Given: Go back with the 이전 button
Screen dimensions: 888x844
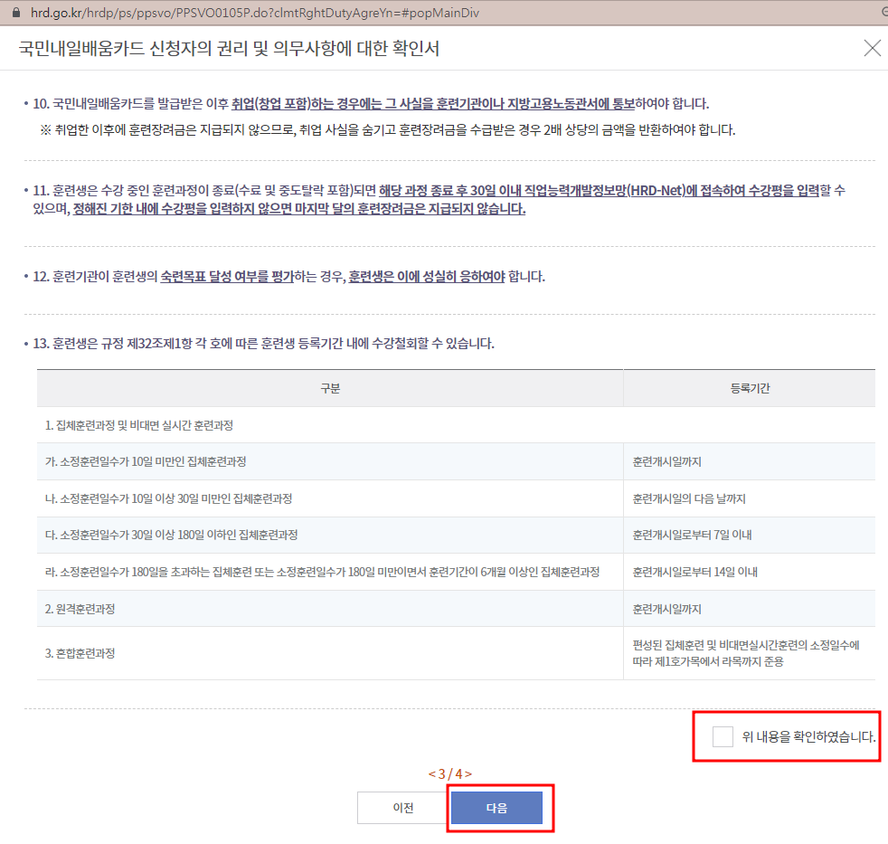Looking at the screenshot, I should click(404, 808).
